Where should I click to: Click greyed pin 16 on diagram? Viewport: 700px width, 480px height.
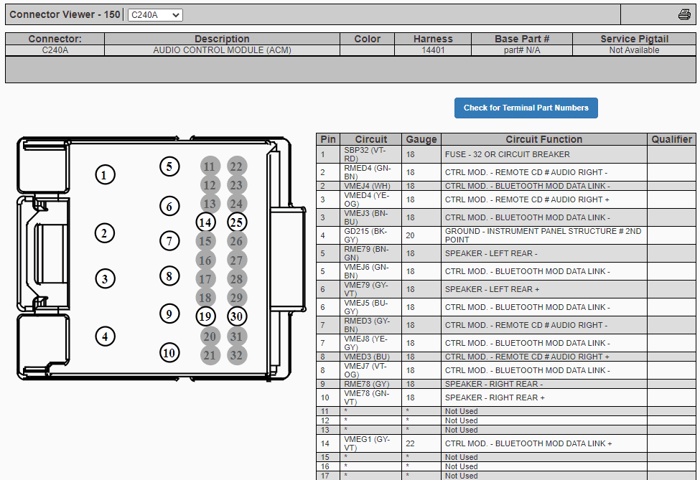pyautogui.click(x=205, y=260)
